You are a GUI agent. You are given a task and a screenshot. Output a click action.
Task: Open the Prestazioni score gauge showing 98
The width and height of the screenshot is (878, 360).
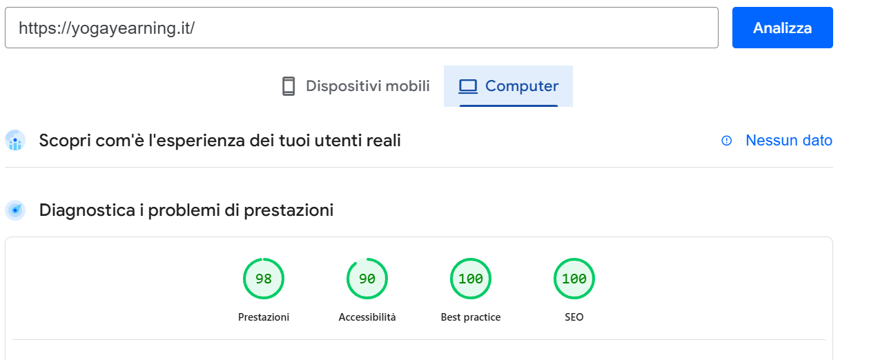coord(264,279)
